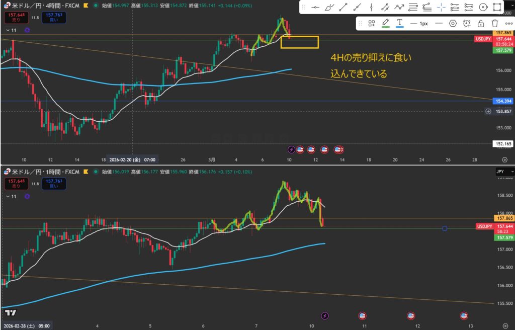The image size is (515, 330).
Task: Delete the selected drawing with trash icon
Action: [495, 23]
